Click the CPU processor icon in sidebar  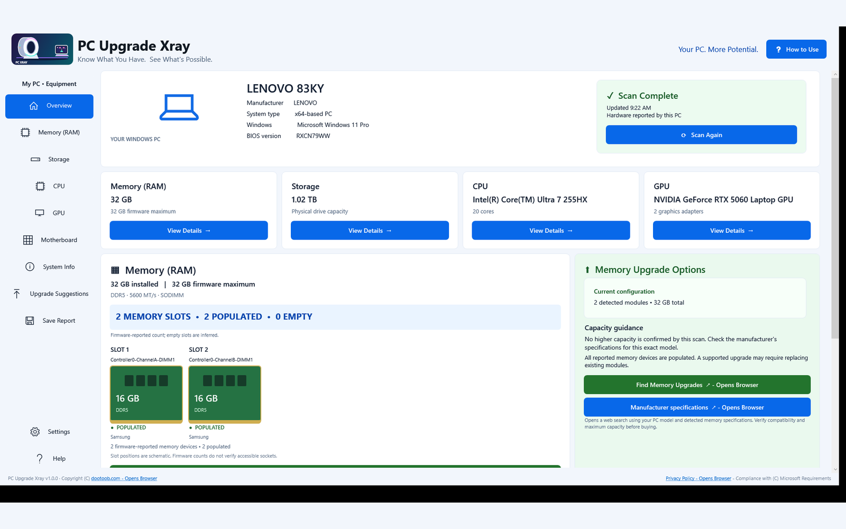(x=40, y=186)
